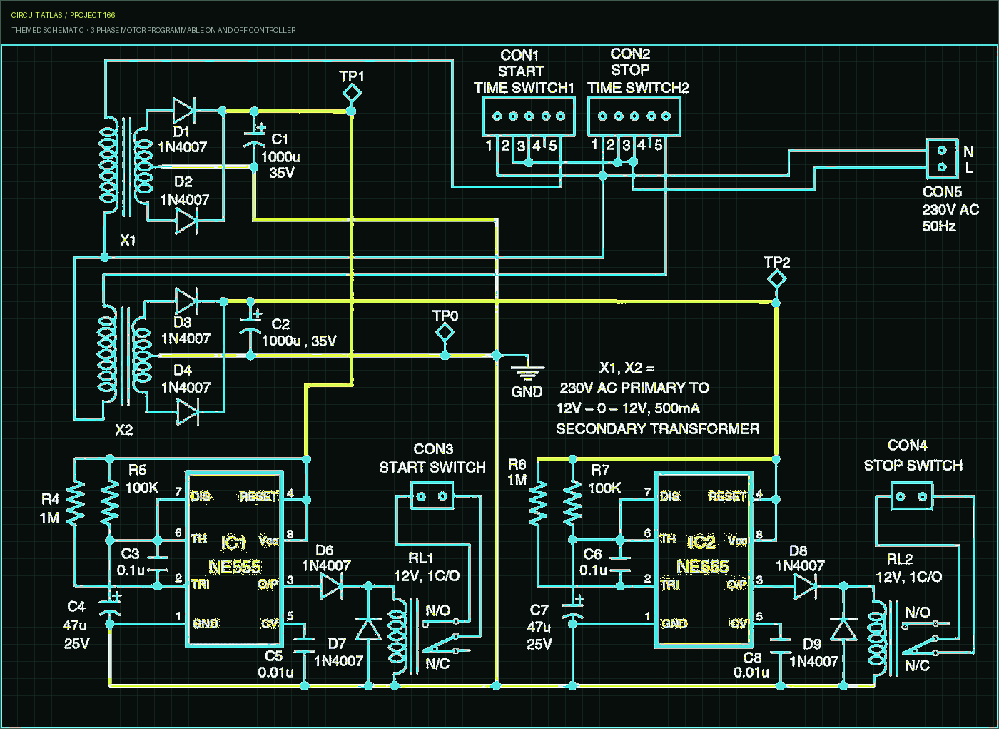
Task: Select the '1000u , 35V' value of C2
Action: 299,341
